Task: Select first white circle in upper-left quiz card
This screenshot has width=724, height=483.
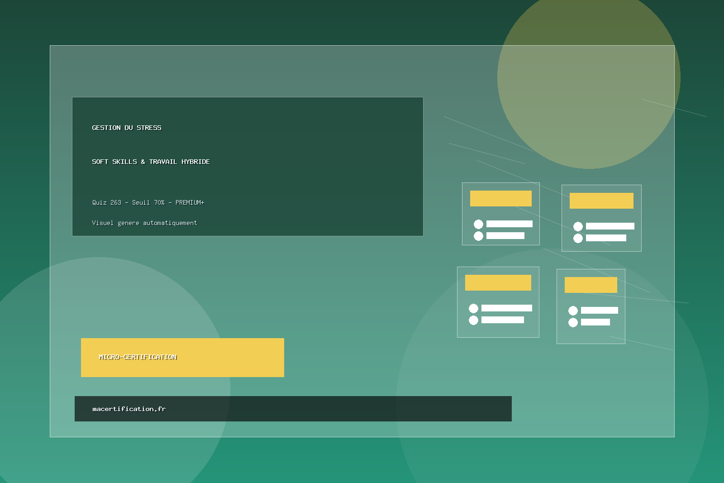Action: click(x=478, y=224)
